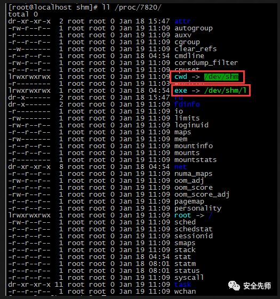
Task: Click the "sessionid" file name
Action: tap(194, 236)
